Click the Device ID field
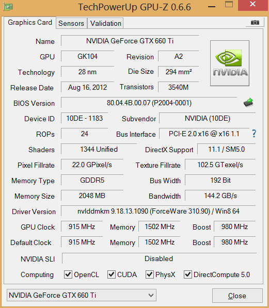The width and height of the screenshot is (269, 308). pos(85,118)
